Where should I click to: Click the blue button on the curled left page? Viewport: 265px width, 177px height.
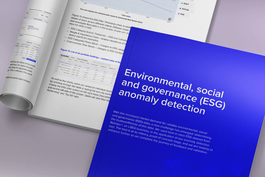point(31,60)
